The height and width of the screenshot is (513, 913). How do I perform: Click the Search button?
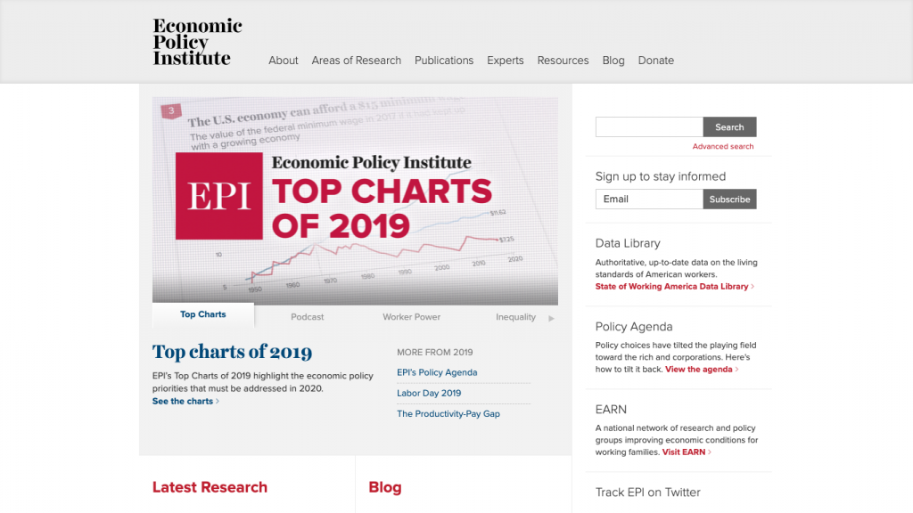[x=729, y=126]
